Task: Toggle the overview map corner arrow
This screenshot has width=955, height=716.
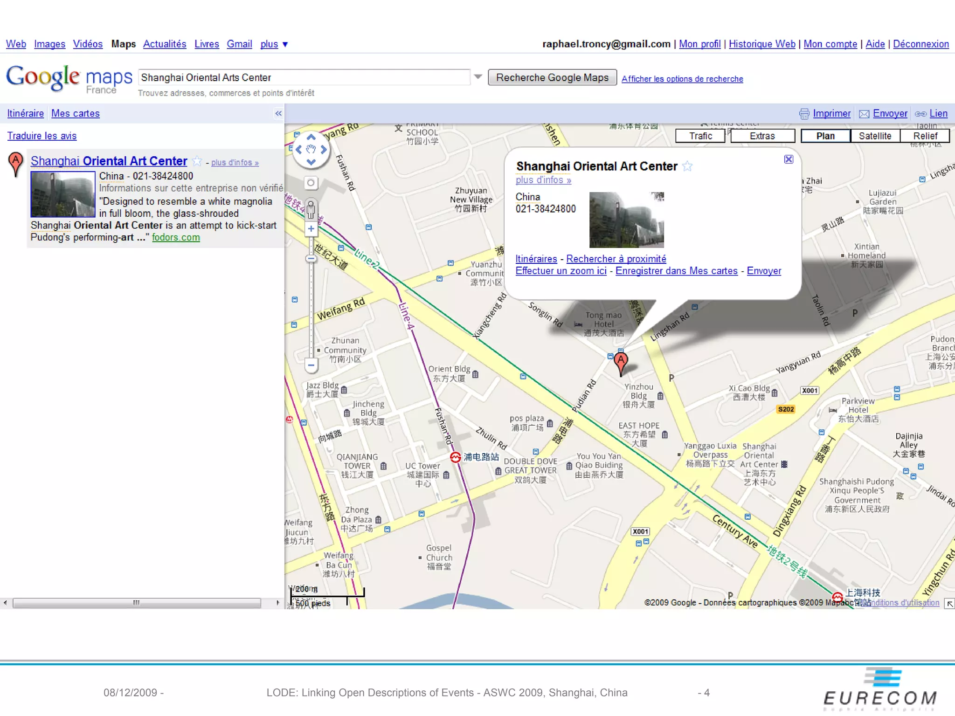Action: [x=949, y=604]
